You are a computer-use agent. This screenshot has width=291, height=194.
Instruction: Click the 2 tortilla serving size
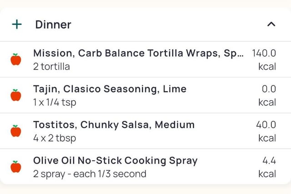[x=51, y=66]
